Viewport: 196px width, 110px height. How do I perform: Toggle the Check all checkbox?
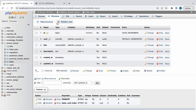click(x=43, y=71)
